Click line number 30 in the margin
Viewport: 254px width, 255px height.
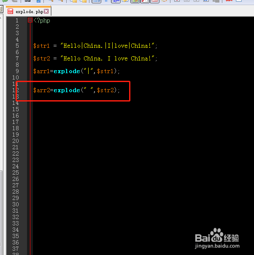point(16,204)
